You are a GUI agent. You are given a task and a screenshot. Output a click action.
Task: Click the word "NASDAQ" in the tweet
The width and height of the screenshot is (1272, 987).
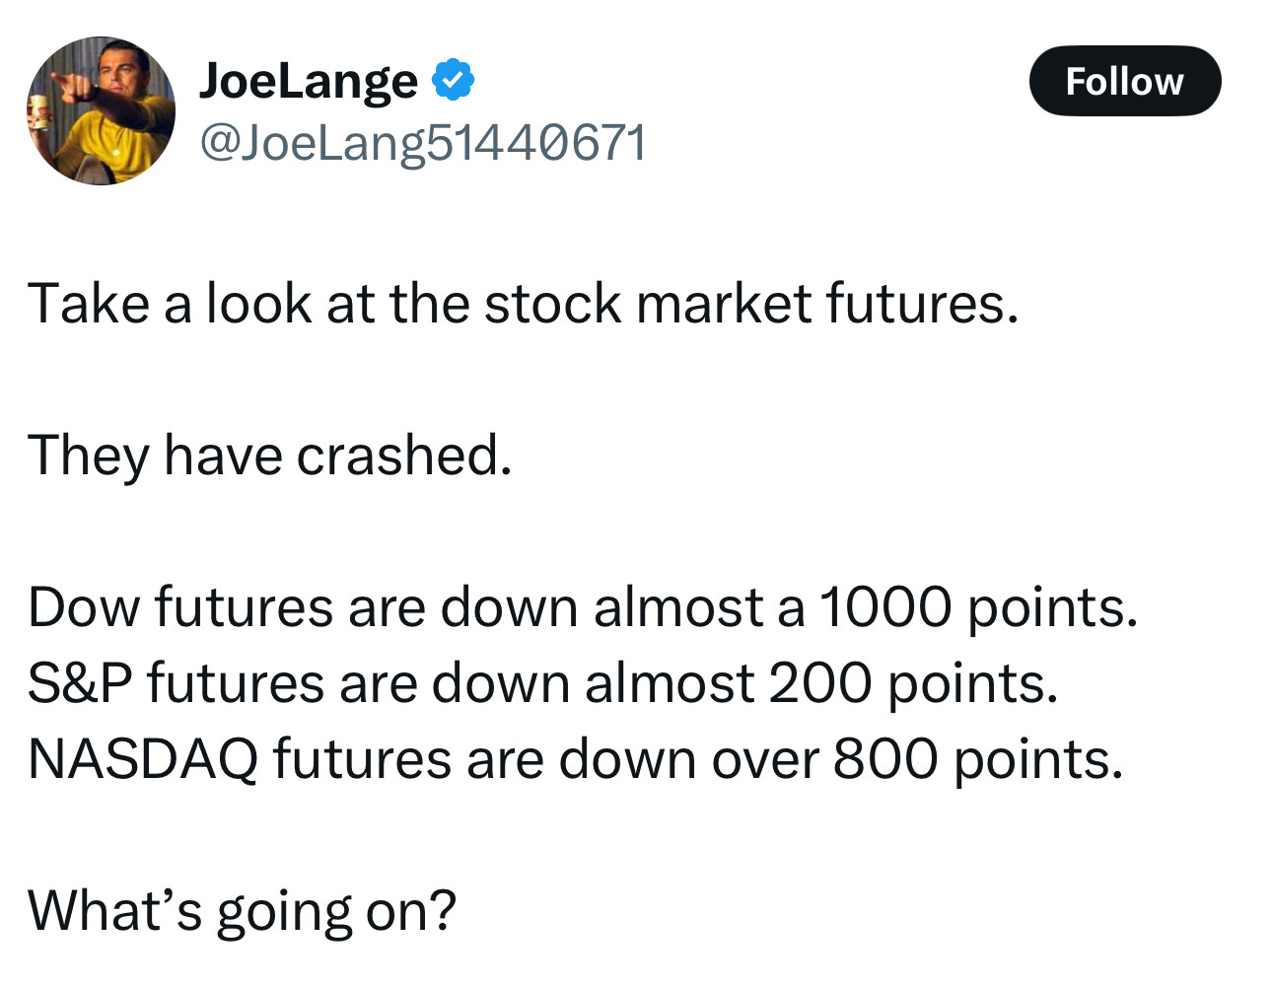click(x=143, y=759)
